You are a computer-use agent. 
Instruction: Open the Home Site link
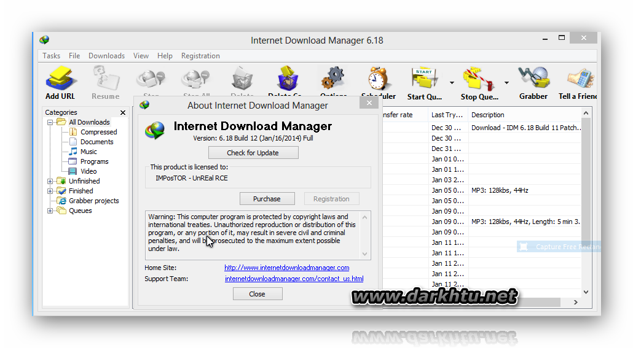(286, 268)
